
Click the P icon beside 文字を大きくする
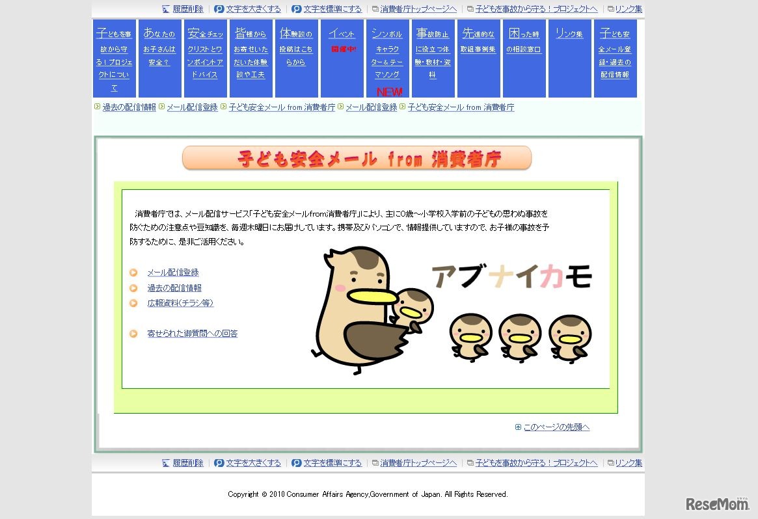click(219, 8)
